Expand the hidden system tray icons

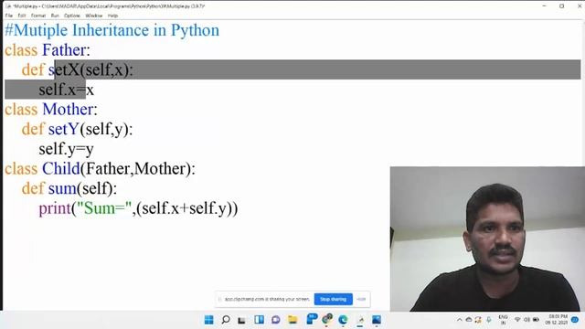(460, 320)
